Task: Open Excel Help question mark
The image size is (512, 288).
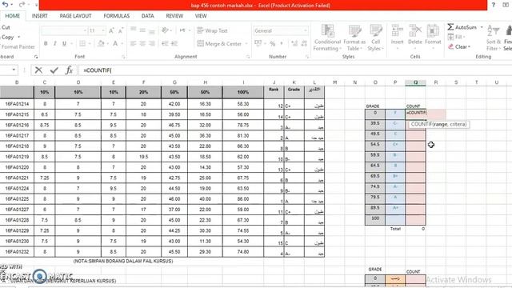Action: [493, 5]
